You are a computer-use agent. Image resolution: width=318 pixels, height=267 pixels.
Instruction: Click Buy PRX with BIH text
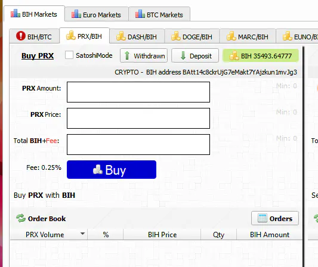click(44, 195)
